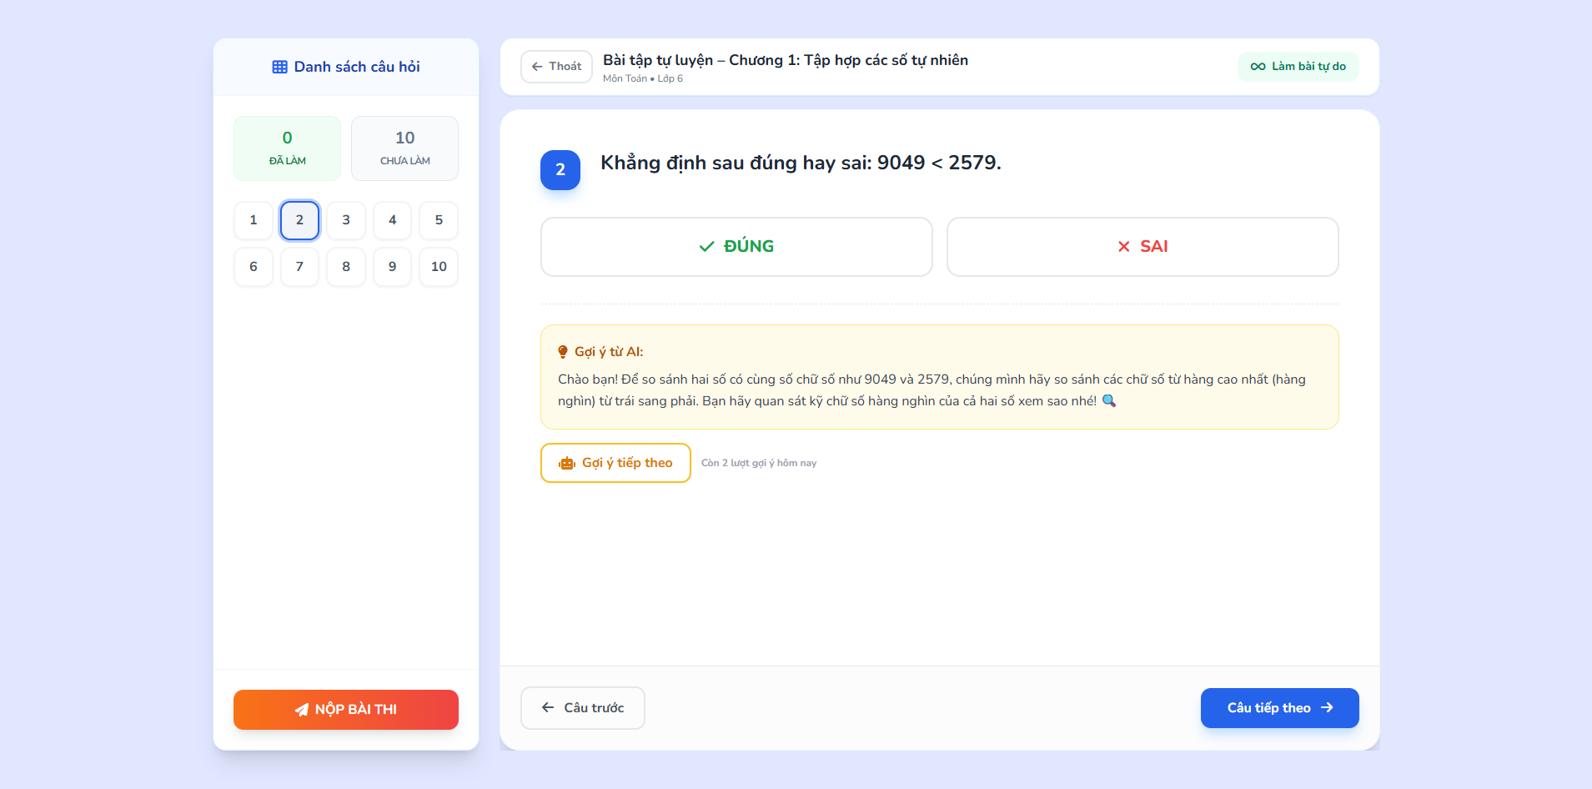Choose ĐÚNG as the answer
Viewport: 1592px width, 789px height.
(x=736, y=247)
